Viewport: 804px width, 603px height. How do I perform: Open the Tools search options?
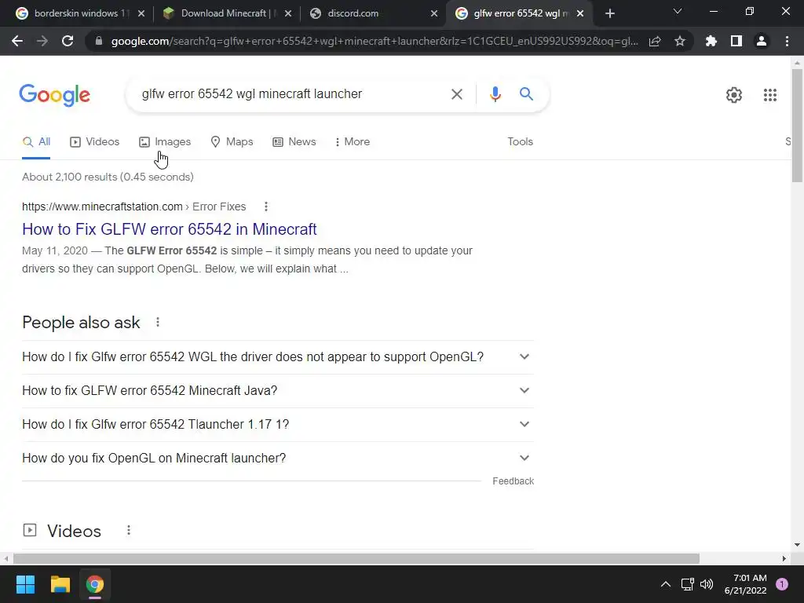click(x=520, y=141)
